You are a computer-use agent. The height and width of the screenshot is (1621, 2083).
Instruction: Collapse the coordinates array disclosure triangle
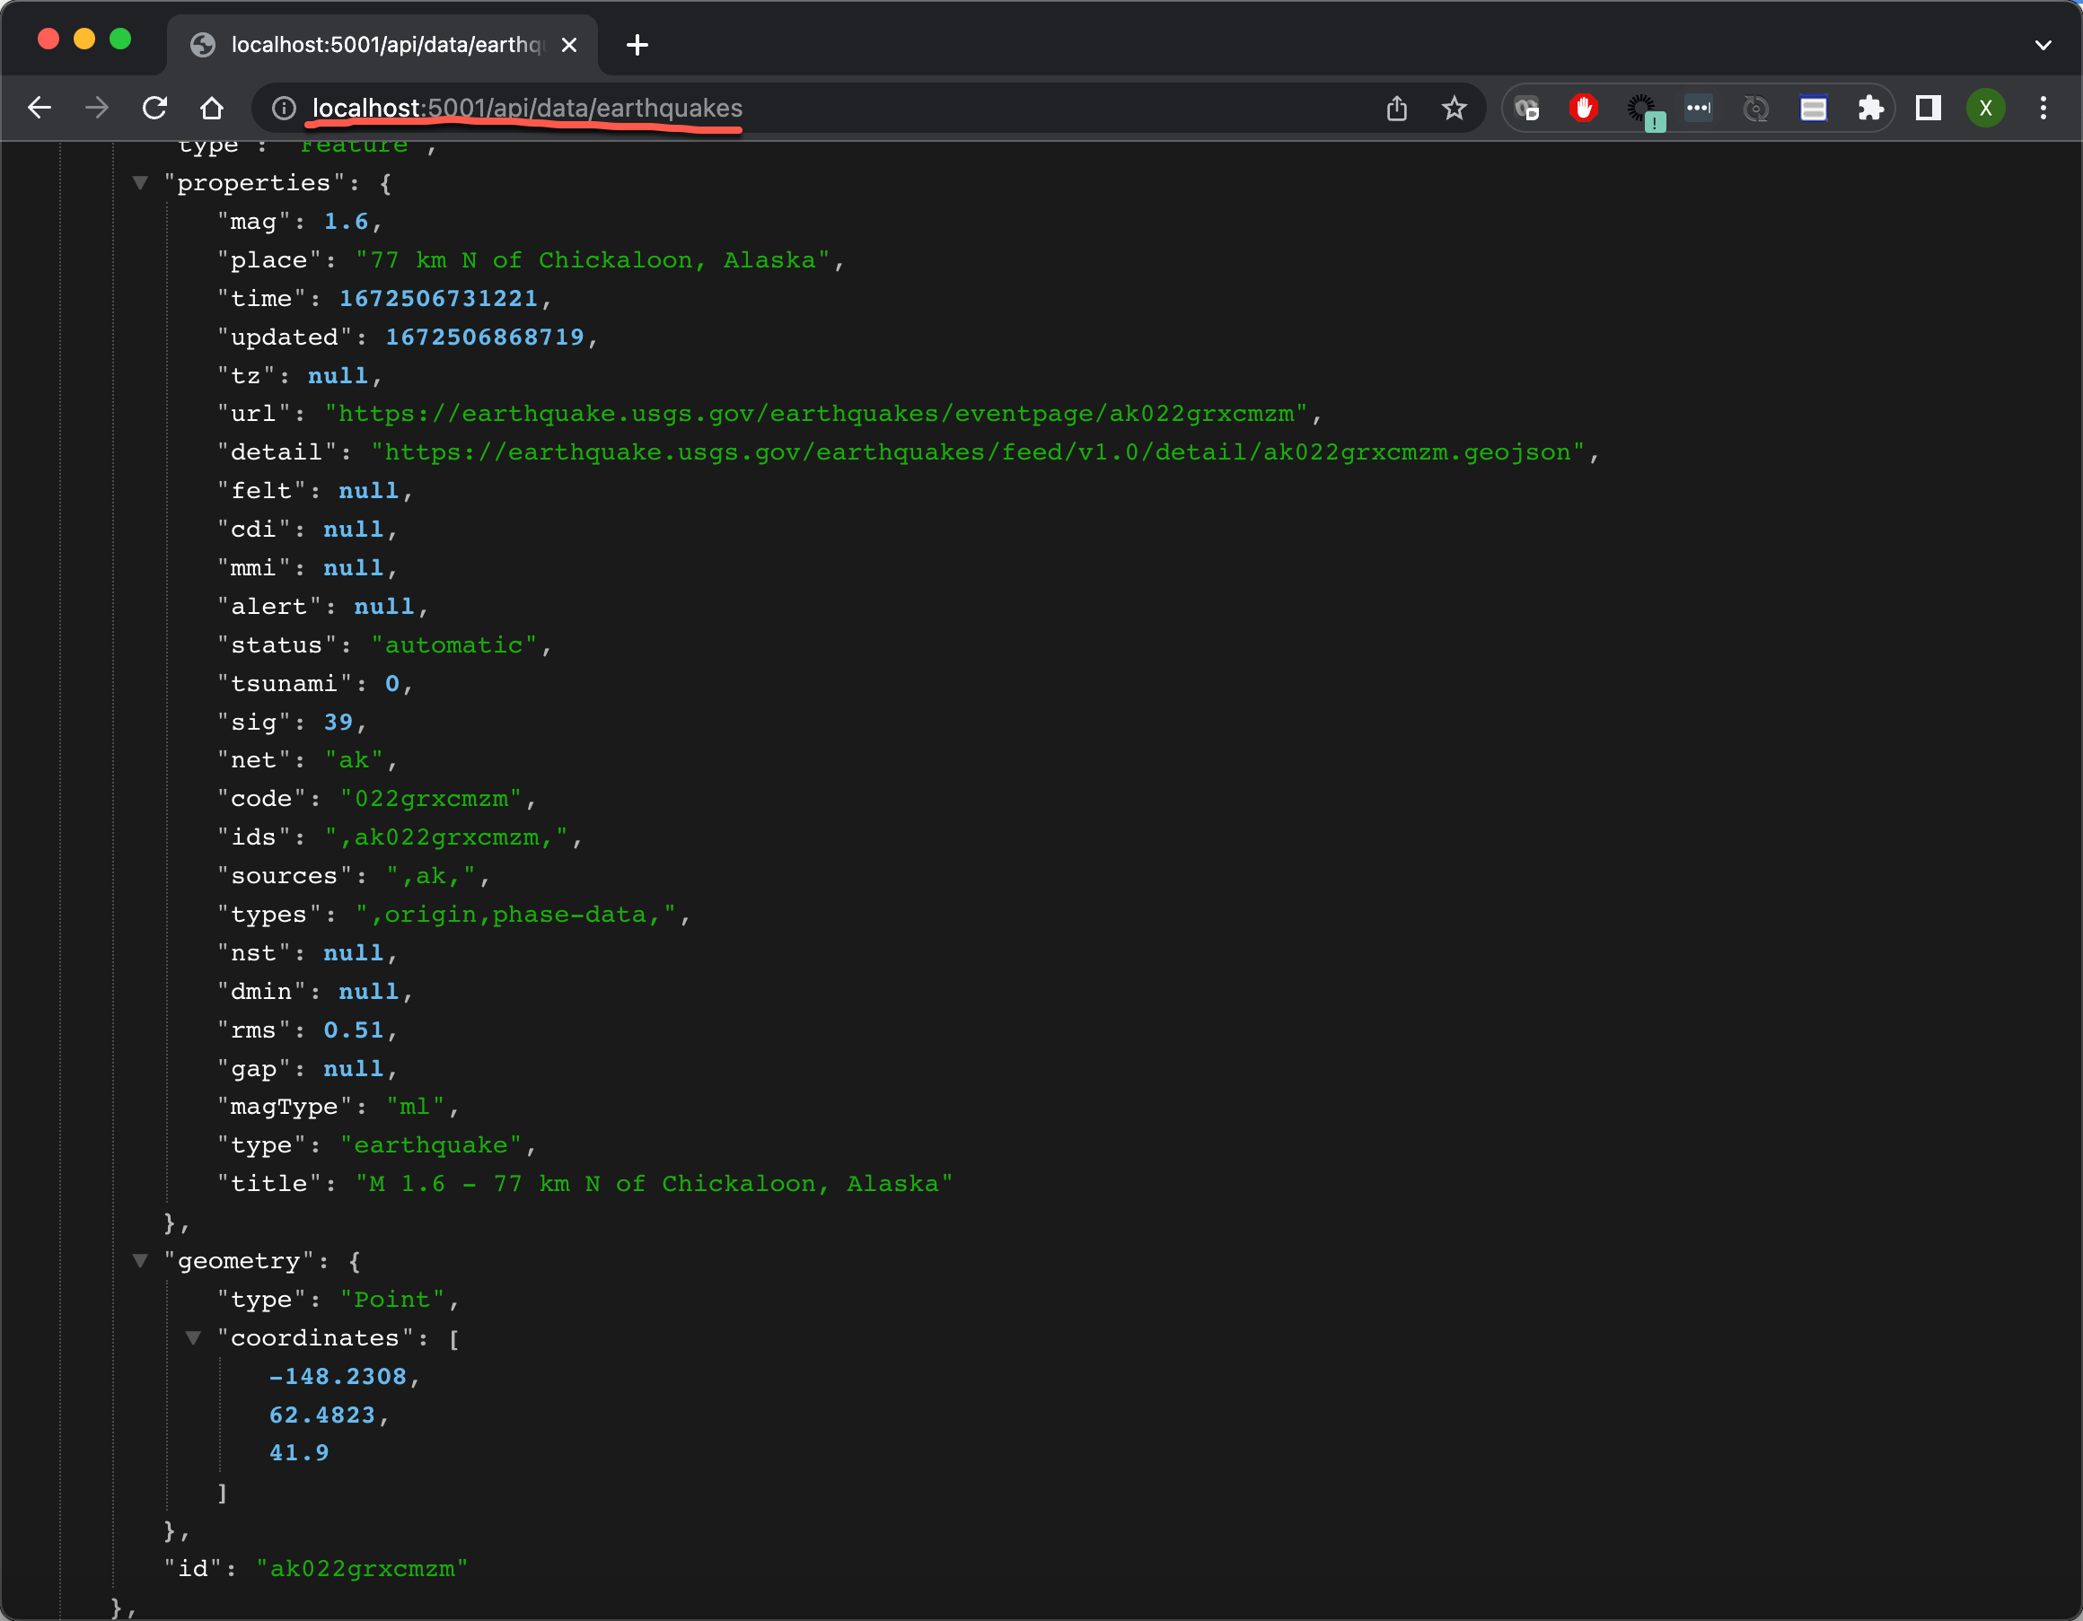coord(195,1337)
